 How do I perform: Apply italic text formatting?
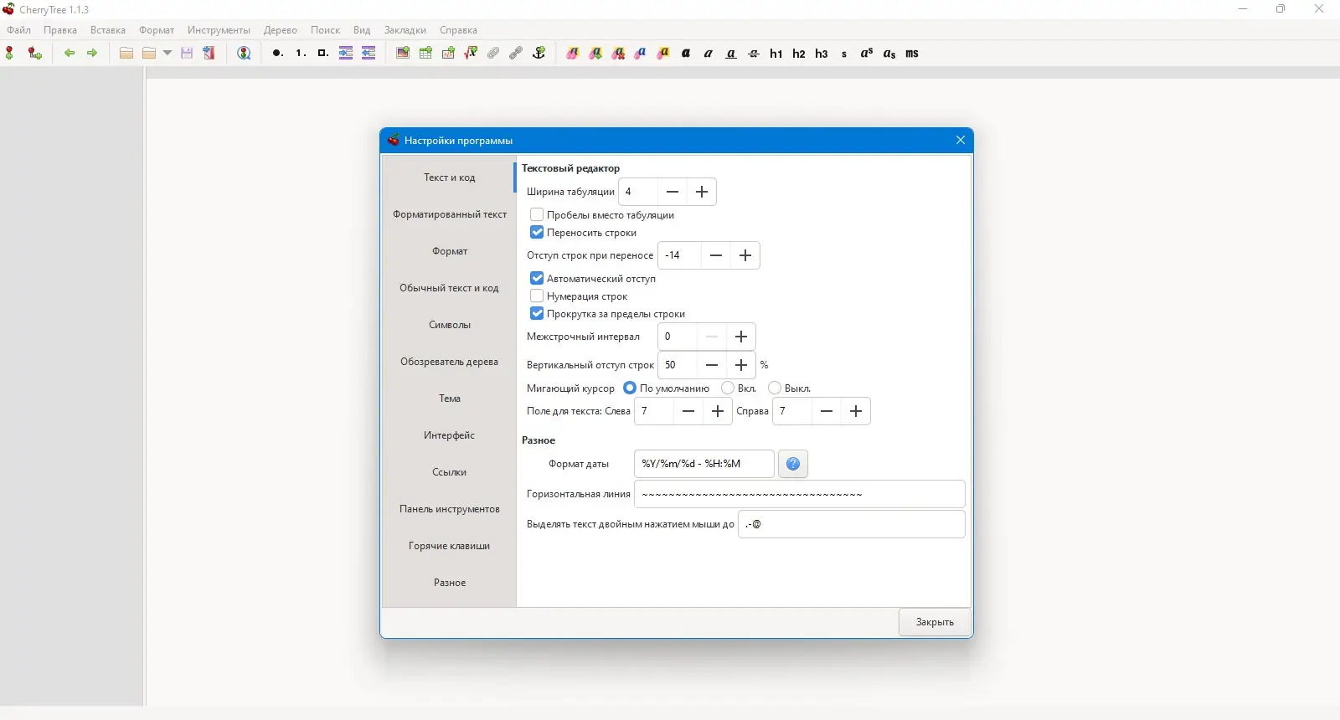click(x=709, y=54)
